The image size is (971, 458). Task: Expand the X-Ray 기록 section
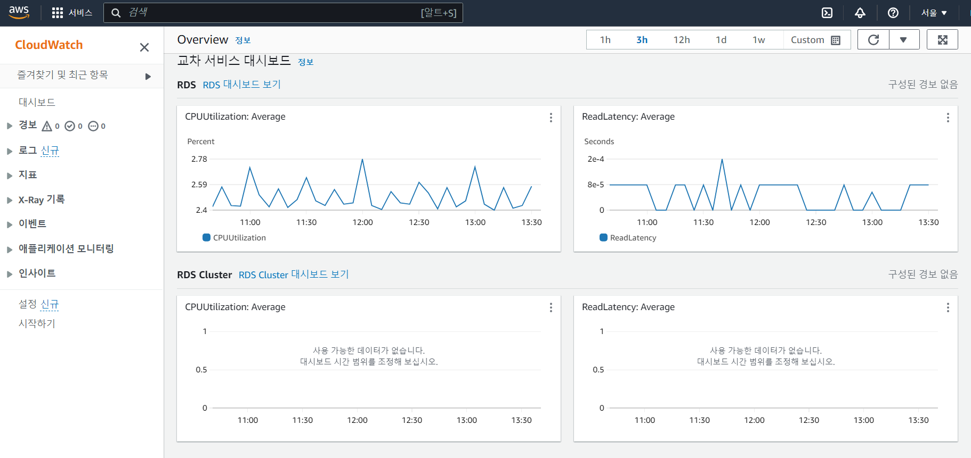pos(10,201)
